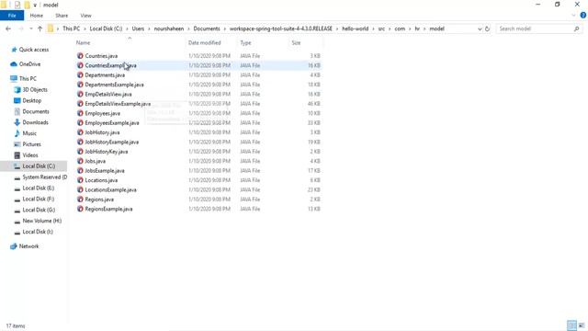The height and width of the screenshot is (331, 588).
Task: Click 'Users' breadcrumb in address bar
Action: point(138,29)
